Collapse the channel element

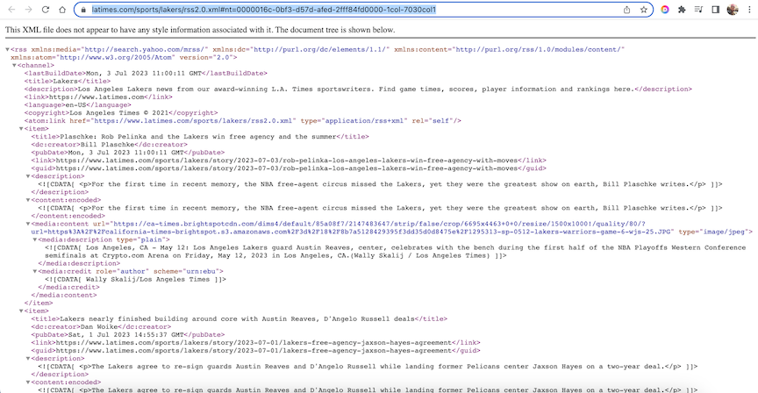(14, 65)
